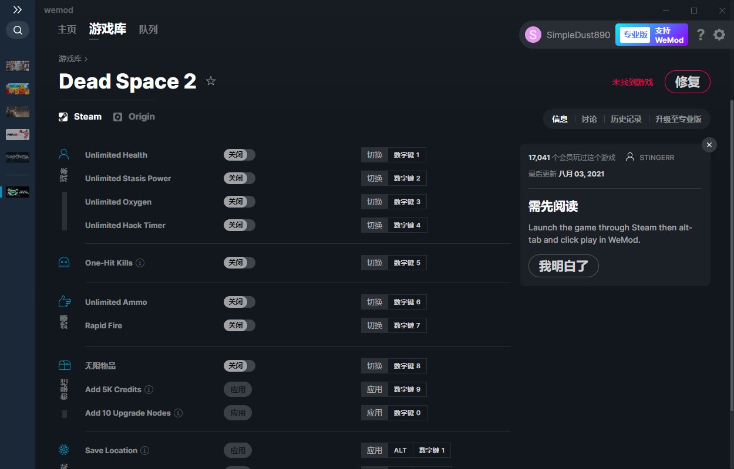Viewport: 734px width, 469px height.
Task: Click 升级至专业版 tab
Action: [x=678, y=119]
